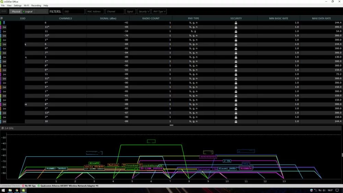
Task: Click the MAC Address filter field
Action: (x=95, y=11)
